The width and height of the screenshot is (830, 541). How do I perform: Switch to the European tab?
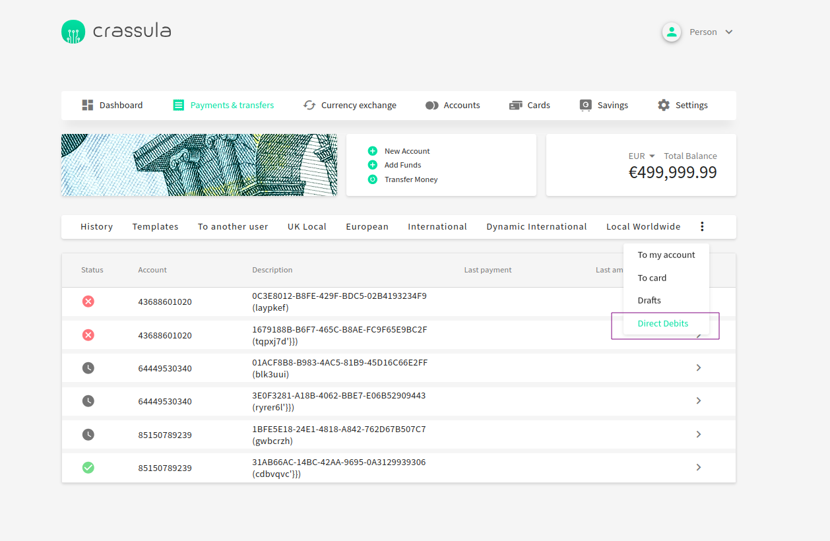pos(367,227)
